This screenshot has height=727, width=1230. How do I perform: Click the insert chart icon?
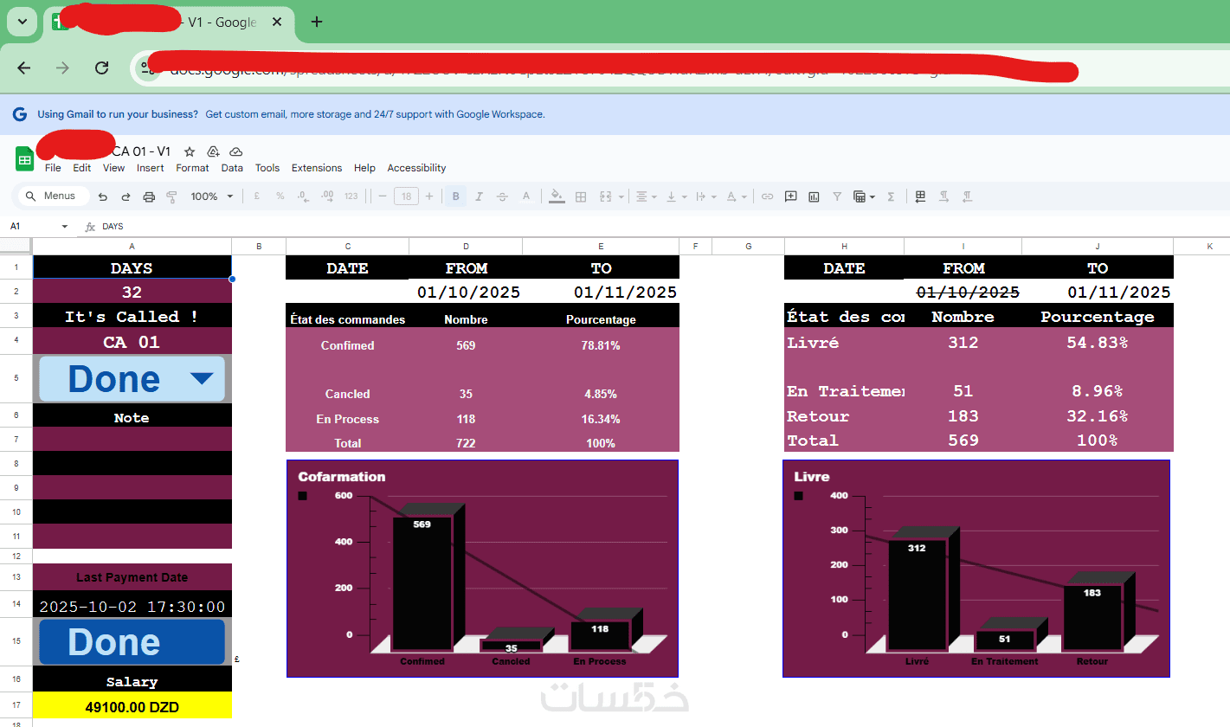814,196
